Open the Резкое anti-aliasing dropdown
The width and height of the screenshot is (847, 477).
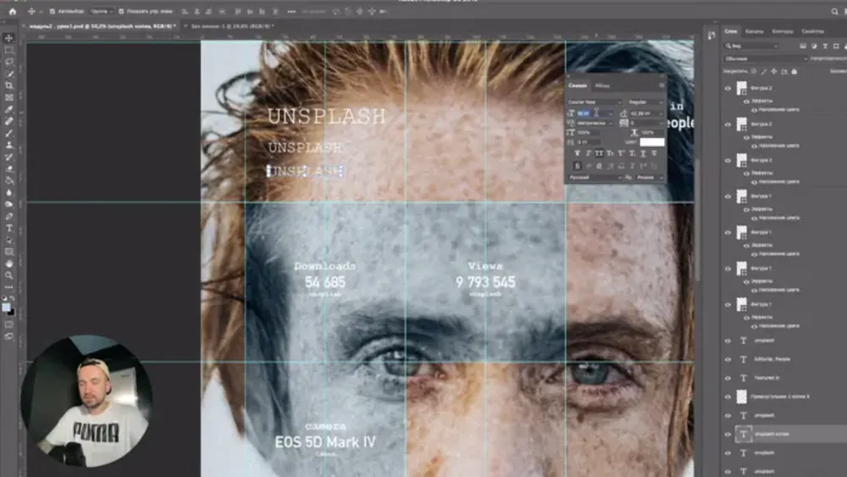(650, 177)
